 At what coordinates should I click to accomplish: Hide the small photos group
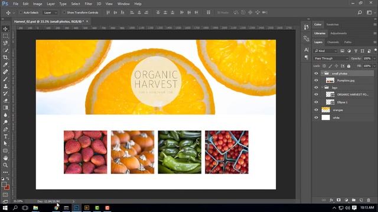pos(316,74)
